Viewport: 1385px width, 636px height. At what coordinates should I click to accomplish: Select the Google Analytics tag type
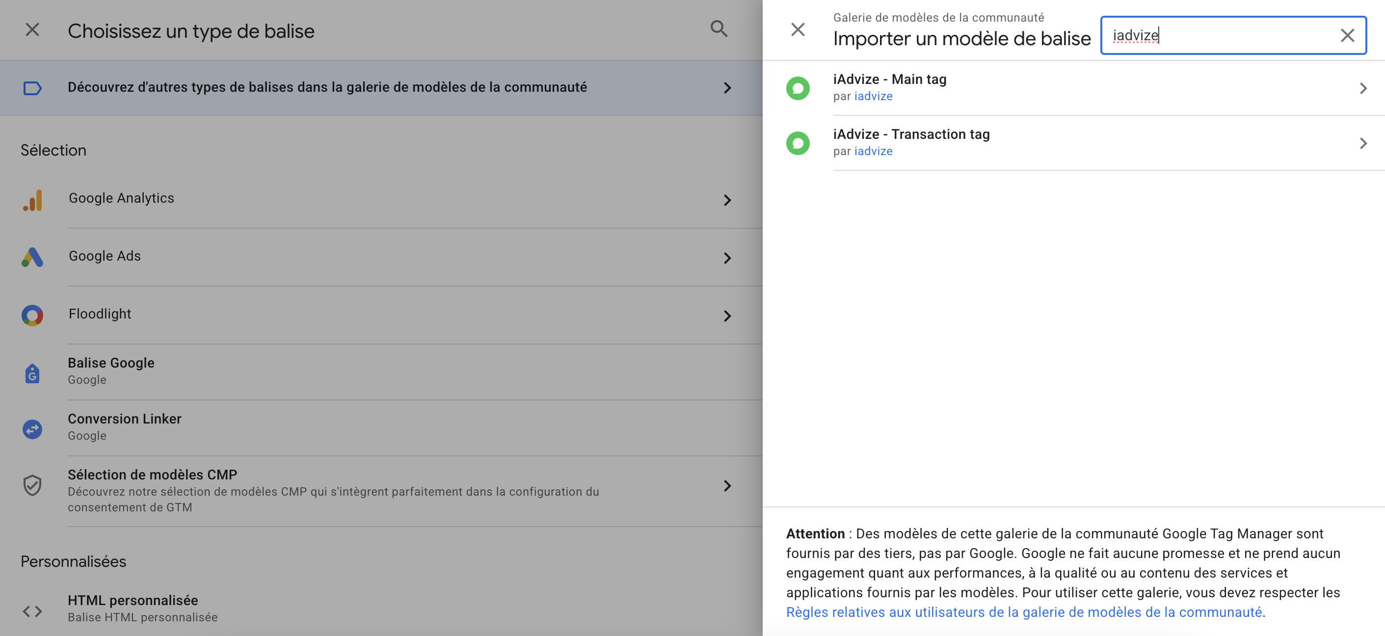pos(381,199)
